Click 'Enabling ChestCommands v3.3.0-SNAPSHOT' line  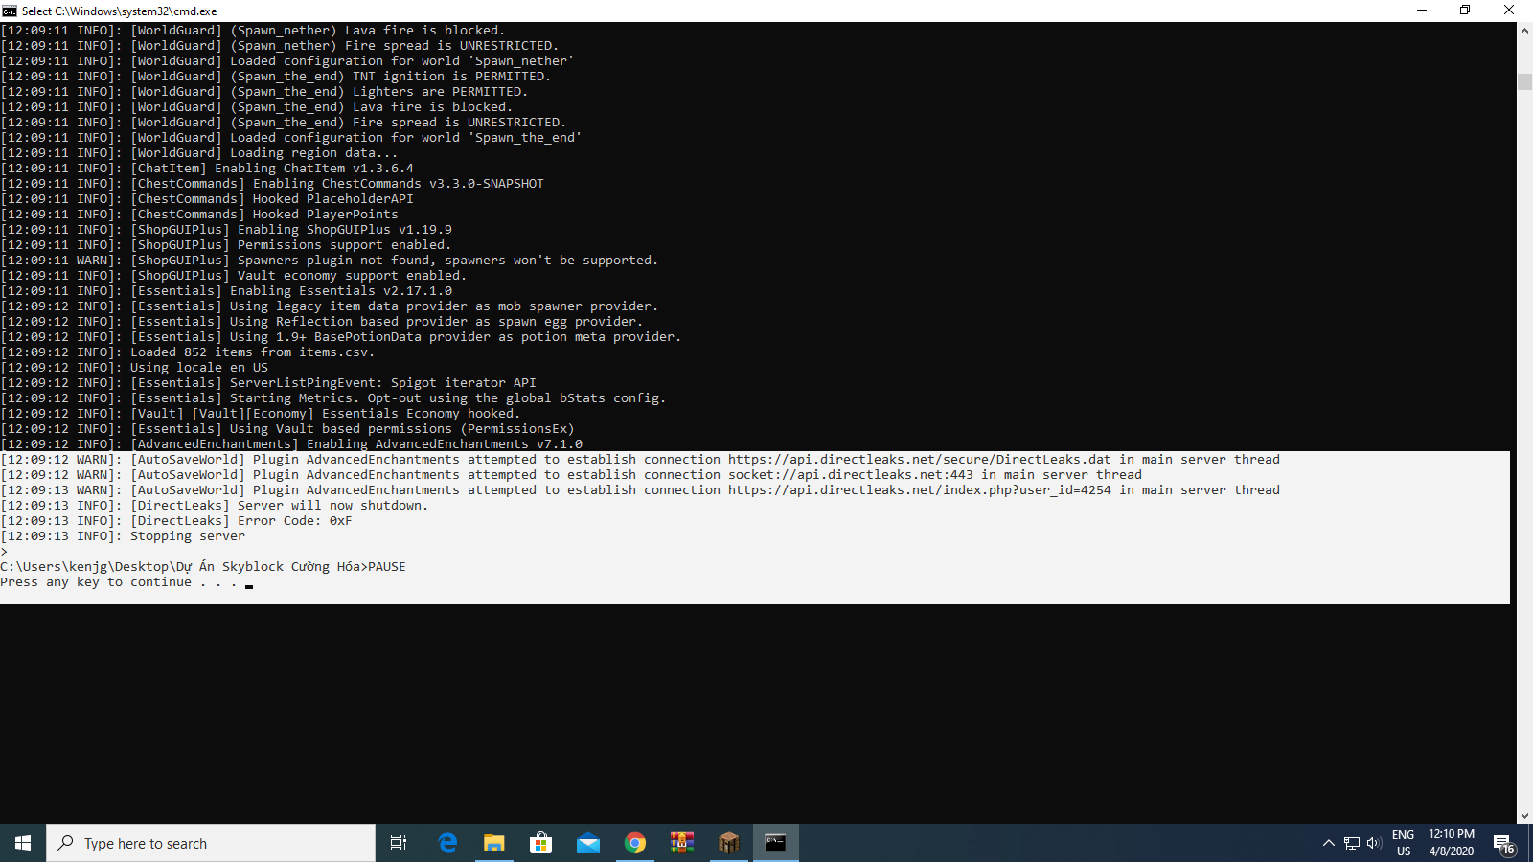[x=272, y=184]
